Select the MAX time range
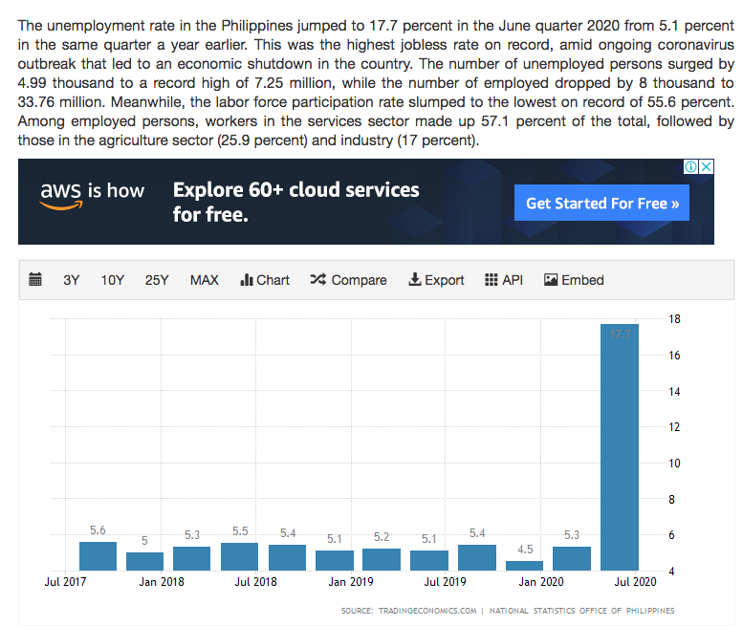This screenshot has height=626, width=743. tap(205, 280)
